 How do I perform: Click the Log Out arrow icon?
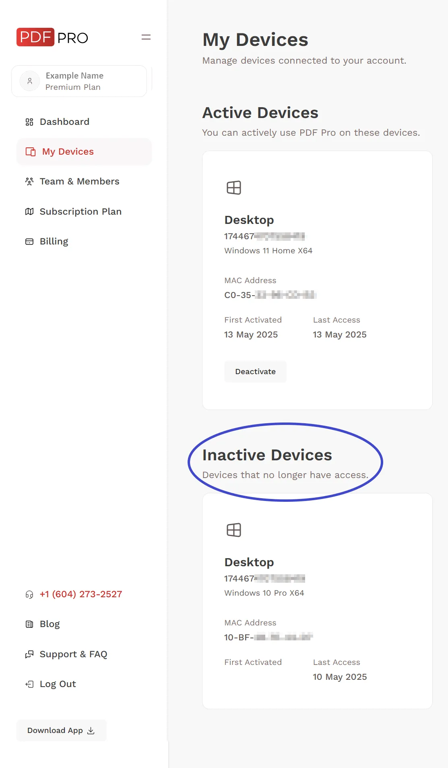(29, 684)
